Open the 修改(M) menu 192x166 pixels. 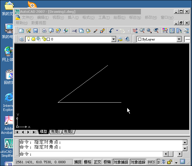pyautogui.click(x=151, y=17)
